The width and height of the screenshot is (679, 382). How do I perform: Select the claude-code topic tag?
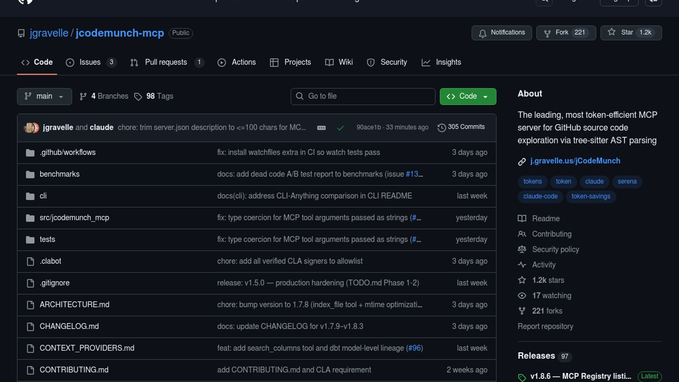[540, 196]
